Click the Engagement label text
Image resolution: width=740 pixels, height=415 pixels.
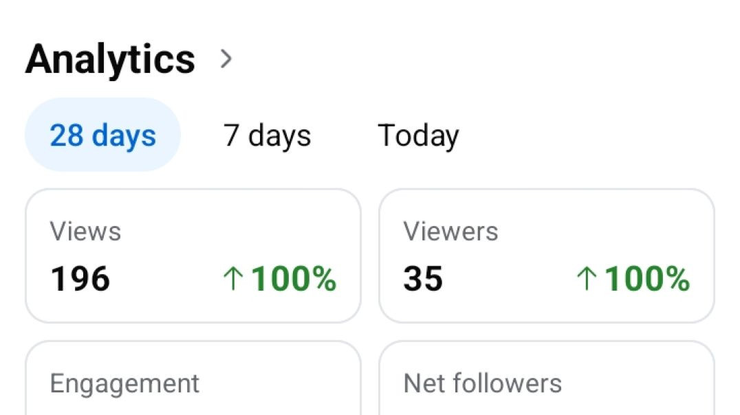pos(124,383)
